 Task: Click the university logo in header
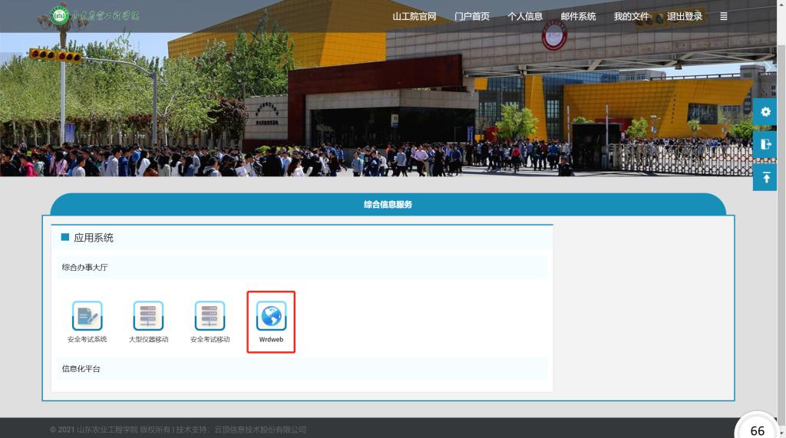click(x=96, y=16)
